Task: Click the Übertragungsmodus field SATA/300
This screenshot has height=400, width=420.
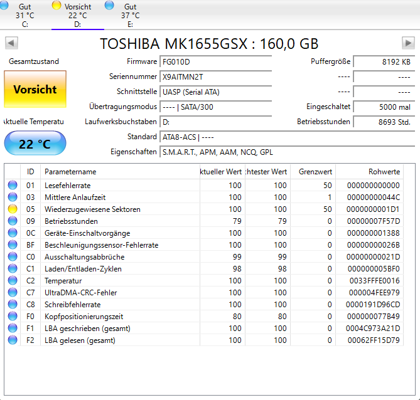Action: (x=215, y=107)
